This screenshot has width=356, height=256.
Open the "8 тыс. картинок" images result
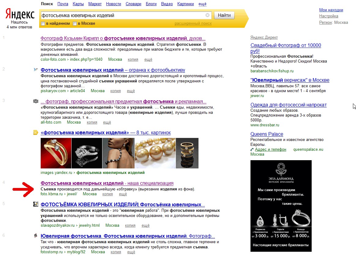tap(106, 132)
